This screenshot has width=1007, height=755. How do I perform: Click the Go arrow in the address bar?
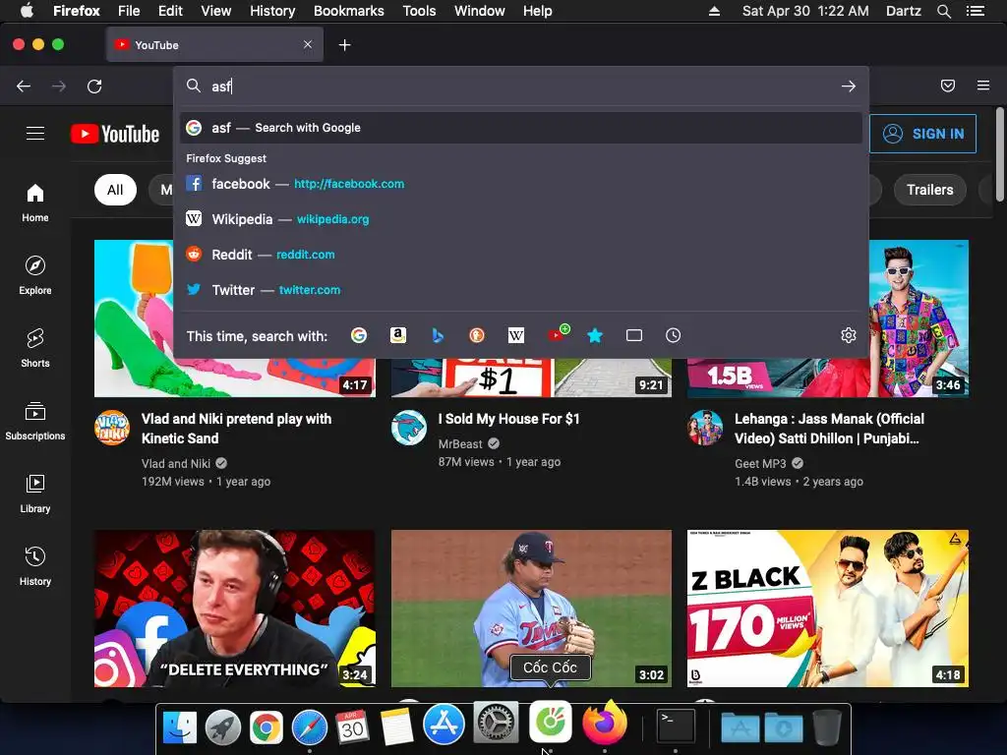[849, 87]
